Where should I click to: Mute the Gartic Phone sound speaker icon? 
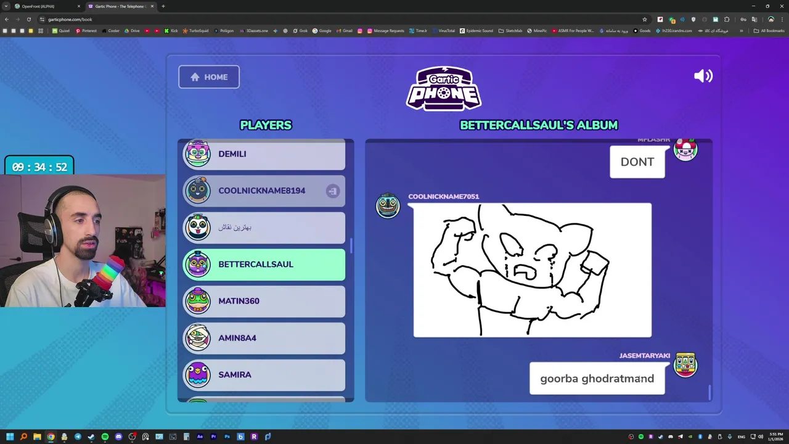(x=703, y=76)
